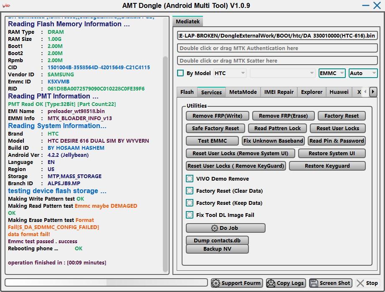Click the MTK Scatter file field

point(277,60)
